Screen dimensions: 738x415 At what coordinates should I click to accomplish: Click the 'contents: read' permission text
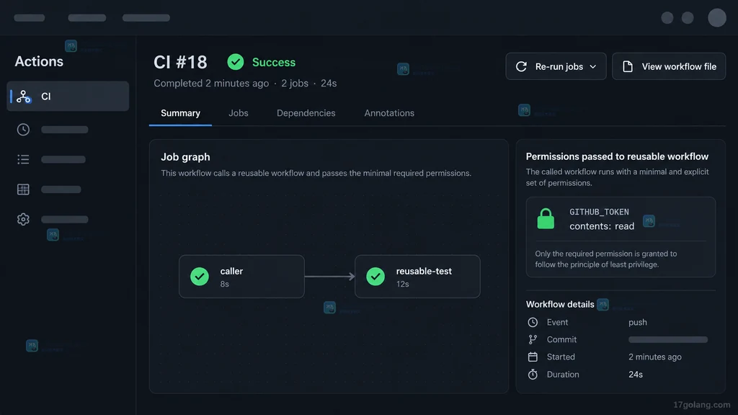pyautogui.click(x=602, y=226)
